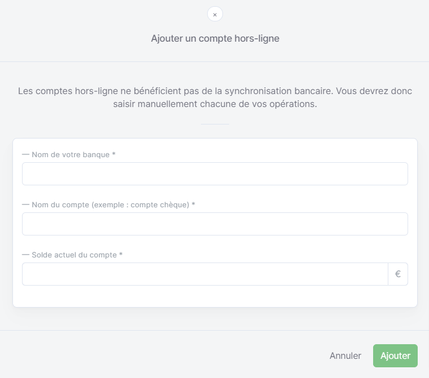Click the asterisk after "compte chèque)"
Image resolution: width=429 pixels, height=378 pixels.
193,204
